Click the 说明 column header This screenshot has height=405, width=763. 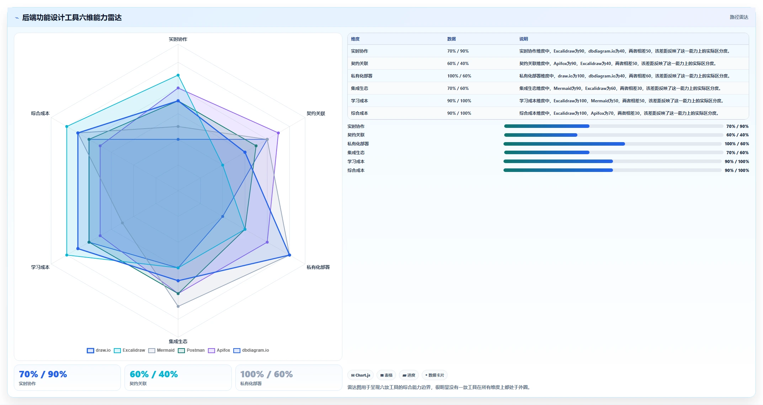[x=523, y=39]
